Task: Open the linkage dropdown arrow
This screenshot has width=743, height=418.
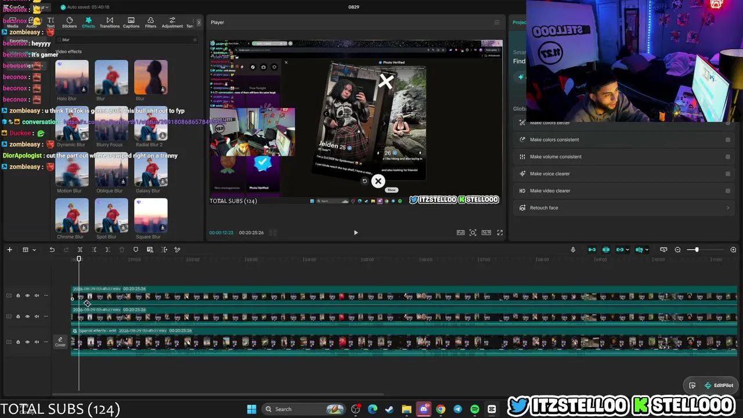Action: 627,250
